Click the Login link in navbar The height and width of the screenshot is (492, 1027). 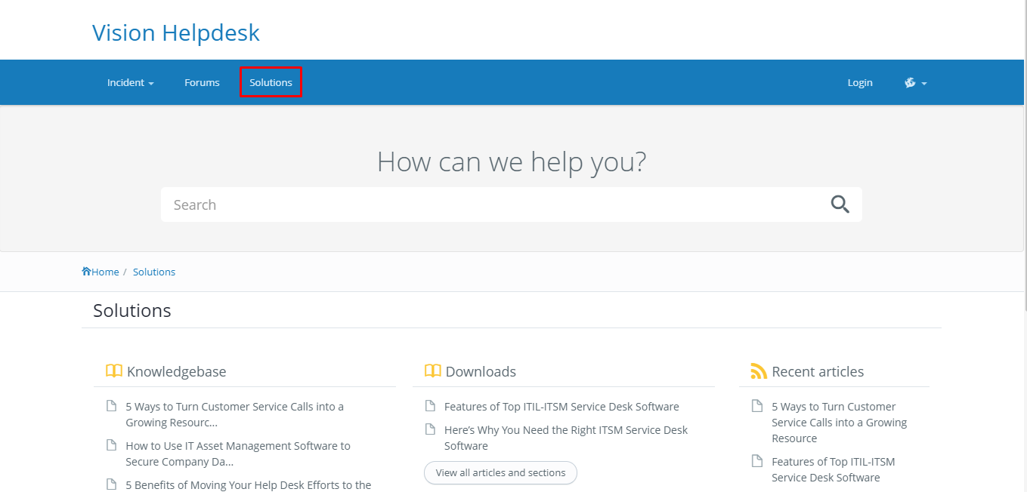[x=860, y=82]
